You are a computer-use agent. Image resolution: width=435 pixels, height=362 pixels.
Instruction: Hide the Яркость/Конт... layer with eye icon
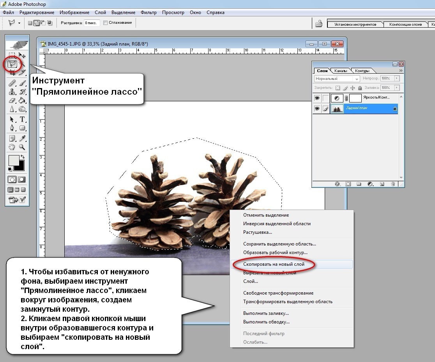pyautogui.click(x=317, y=98)
